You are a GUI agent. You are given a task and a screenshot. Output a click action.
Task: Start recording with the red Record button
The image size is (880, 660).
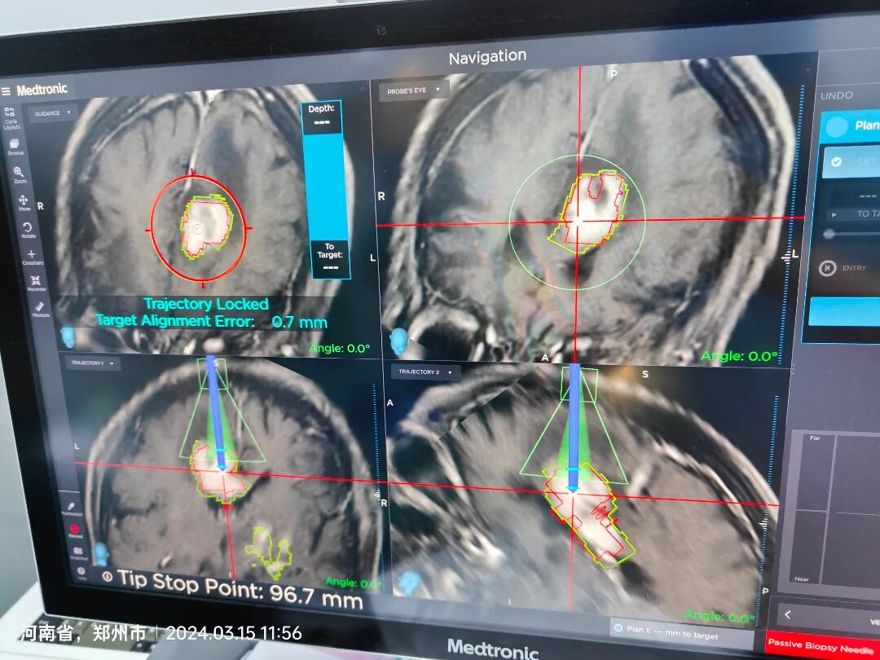[x=75, y=531]
